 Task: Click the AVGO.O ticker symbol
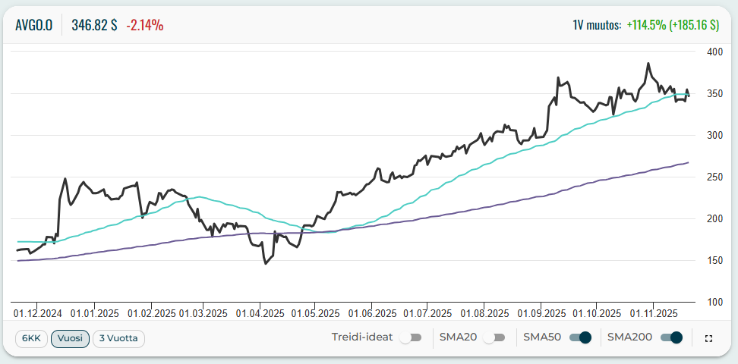(33, 25)
